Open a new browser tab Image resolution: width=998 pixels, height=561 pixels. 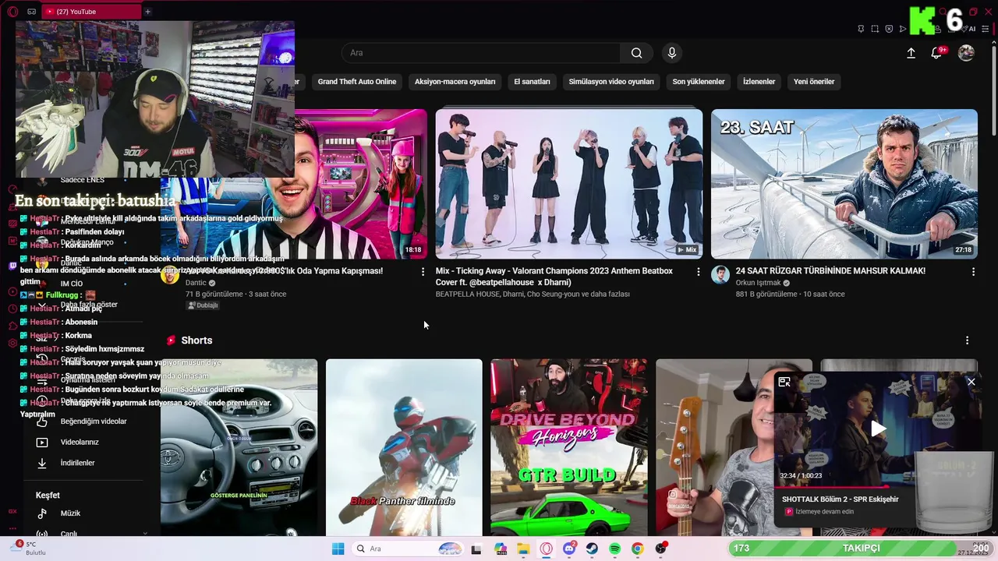coord(147,12)
